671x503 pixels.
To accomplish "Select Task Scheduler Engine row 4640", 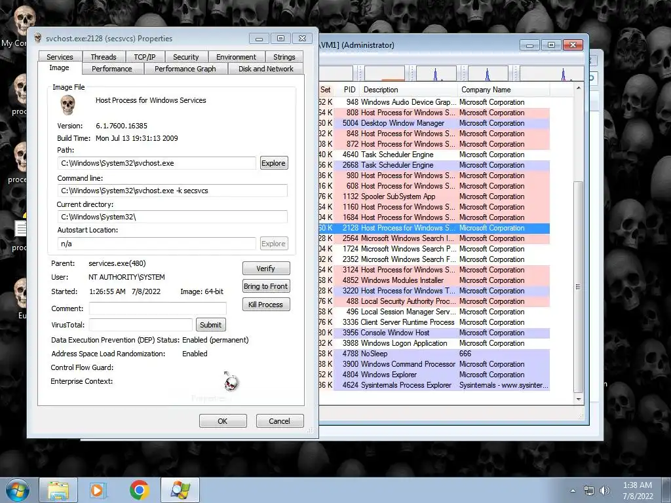I will [434, 155].
